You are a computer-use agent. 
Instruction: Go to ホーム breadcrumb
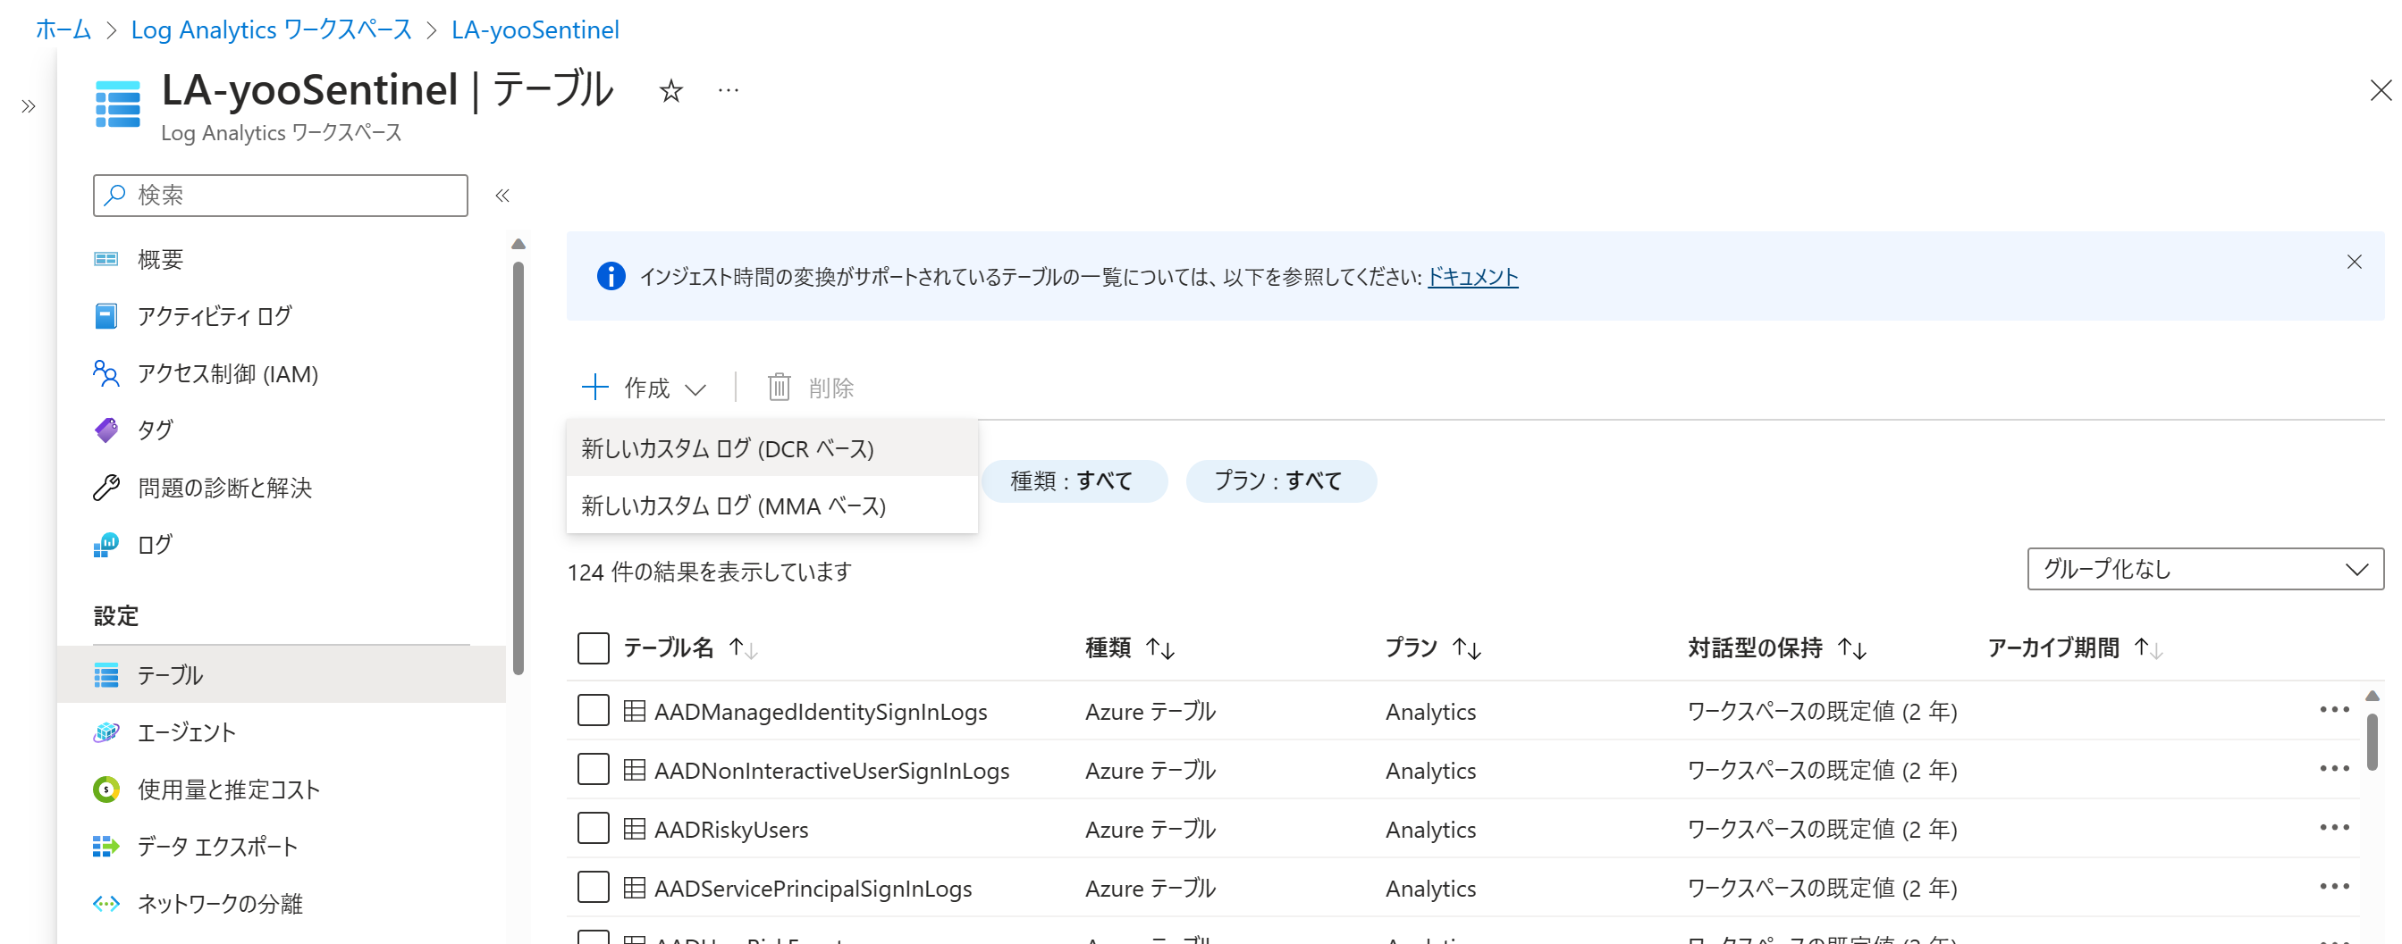[x=63, y=29]
